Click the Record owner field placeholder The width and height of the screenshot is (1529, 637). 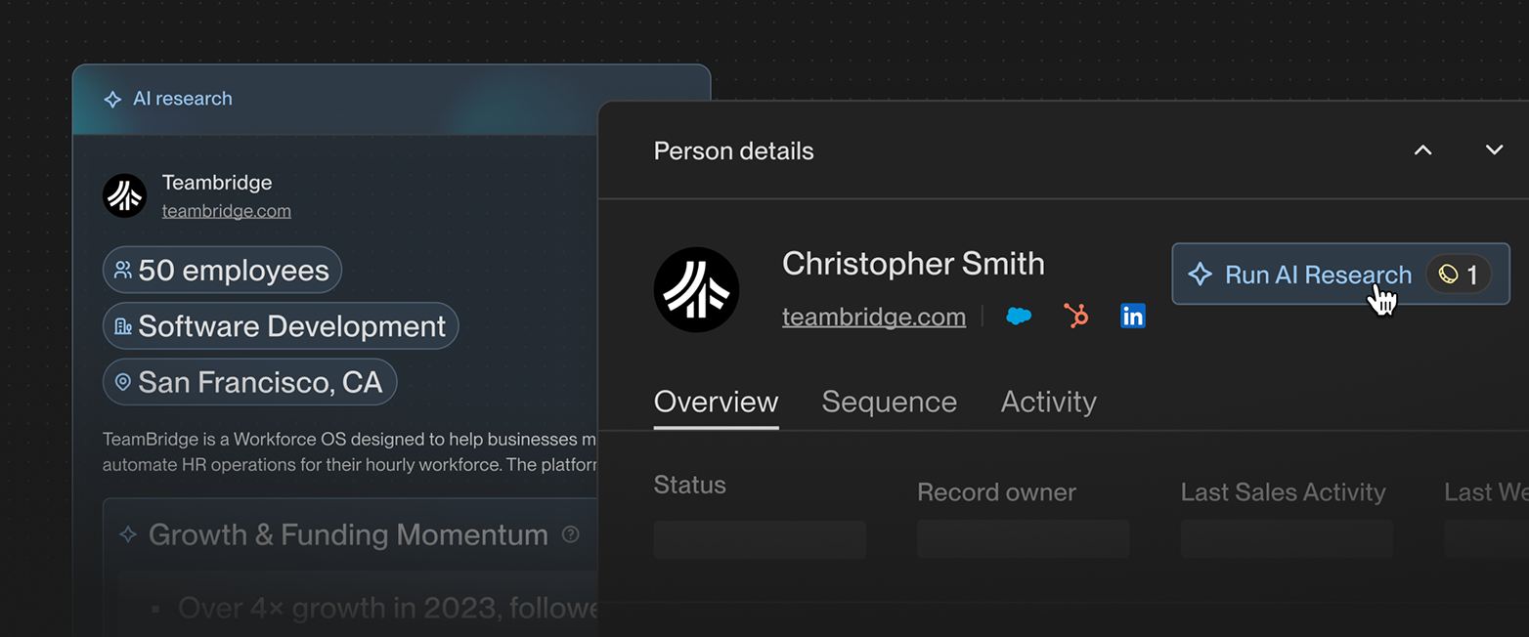tap(1023, 539)
